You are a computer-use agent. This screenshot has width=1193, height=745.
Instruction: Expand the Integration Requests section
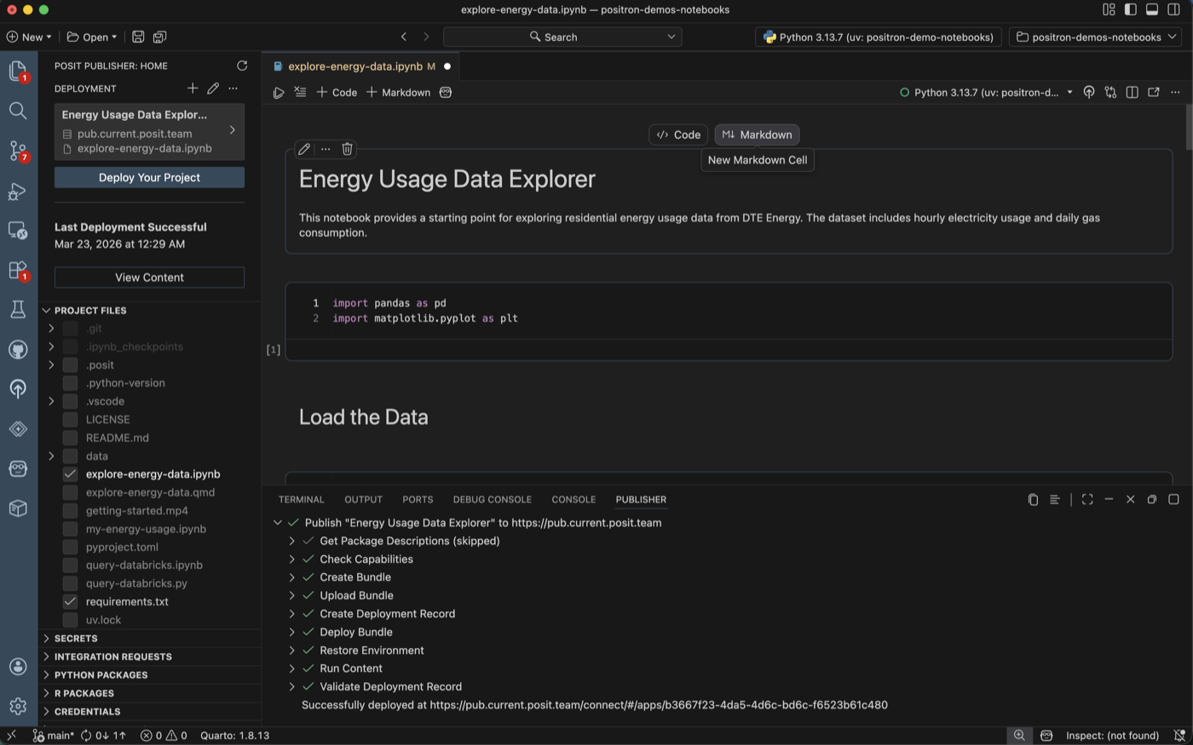point(150,656)
